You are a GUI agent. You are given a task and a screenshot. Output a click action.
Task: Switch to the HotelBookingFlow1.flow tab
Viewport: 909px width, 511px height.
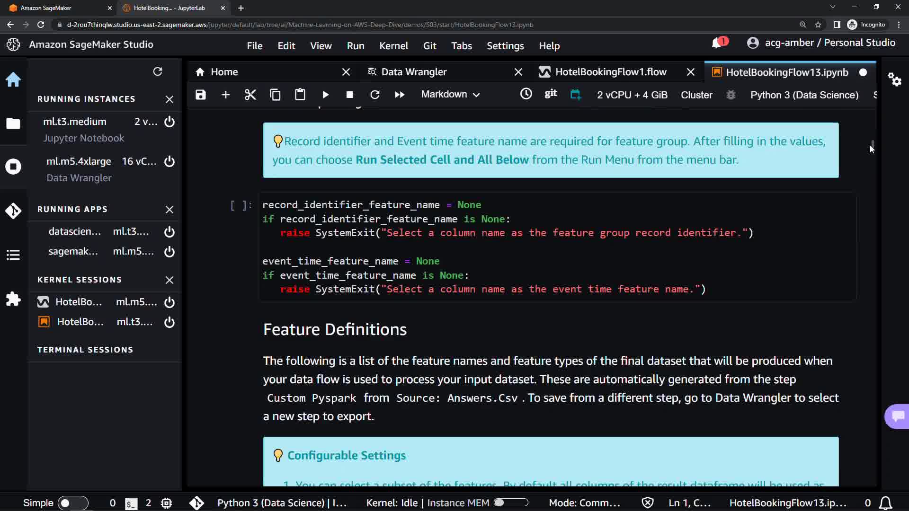click(610, 72)
